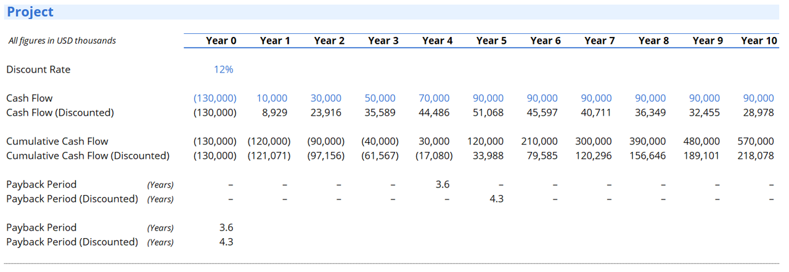The height and width of the screenshot is (272, 789).
Task: Select discounted cash flow 8,929 cell
Action: click(x=275, y=113)
